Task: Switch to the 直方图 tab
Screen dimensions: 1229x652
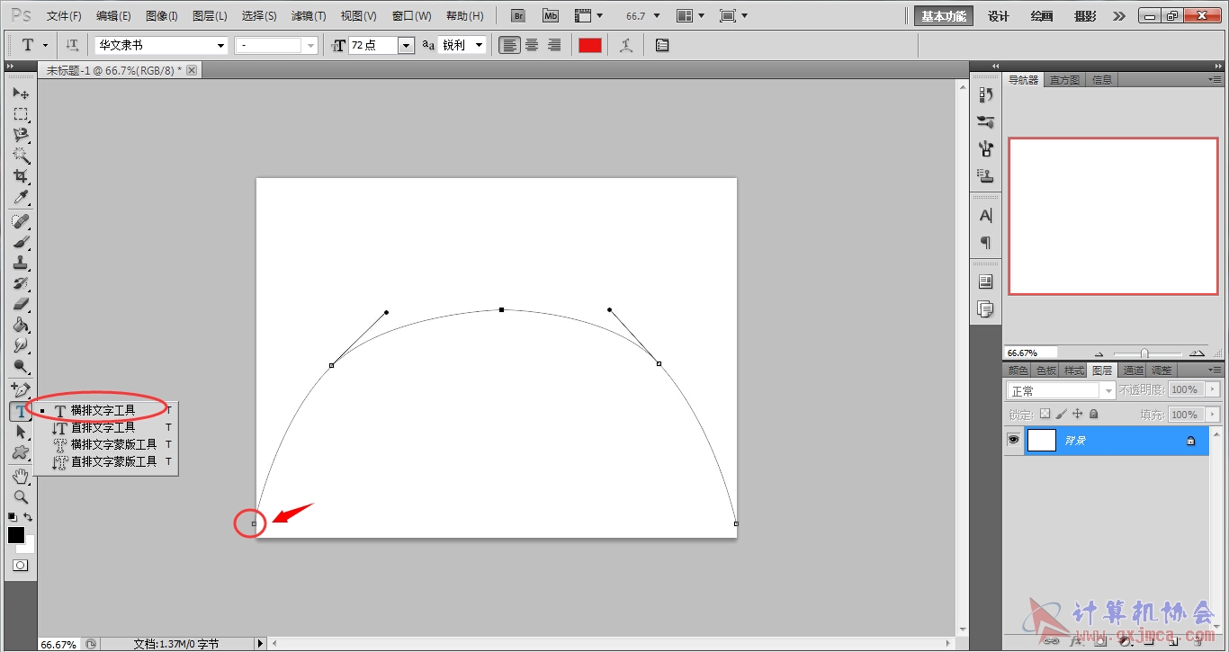Action: tap(1064, 80)
